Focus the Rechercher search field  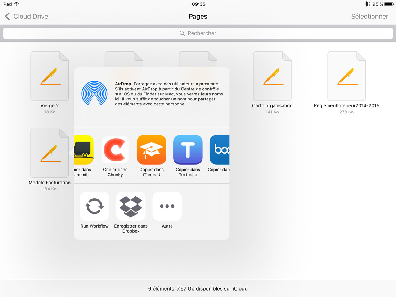pyautogui.click(x=198, y=33)
